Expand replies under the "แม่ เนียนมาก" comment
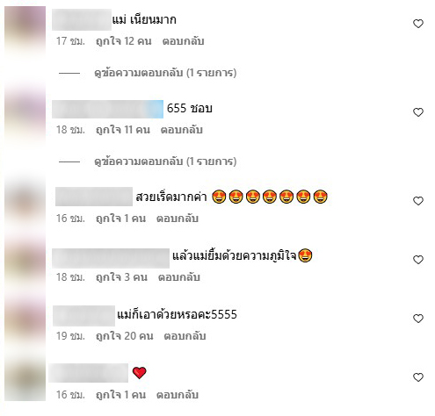 tap(165, 73)
